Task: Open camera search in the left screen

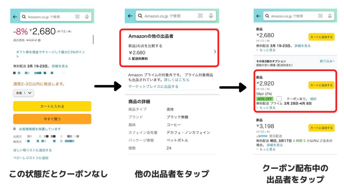Action: (x=78, y=17)
